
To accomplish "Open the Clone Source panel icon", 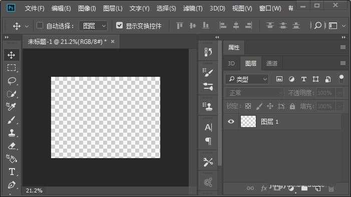I will click(x=208, y=106).
